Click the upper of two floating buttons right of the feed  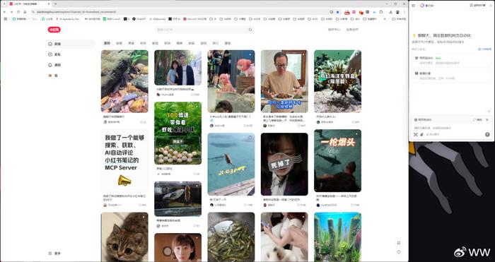pyautogui.click(x=399, y=242)
